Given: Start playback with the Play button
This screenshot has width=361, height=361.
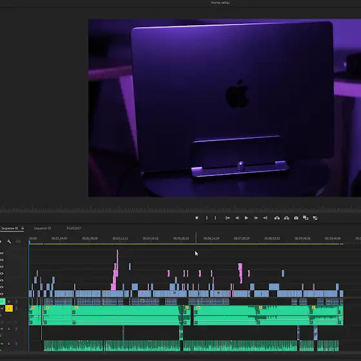Looking at the screenshot, I should 246,218.
